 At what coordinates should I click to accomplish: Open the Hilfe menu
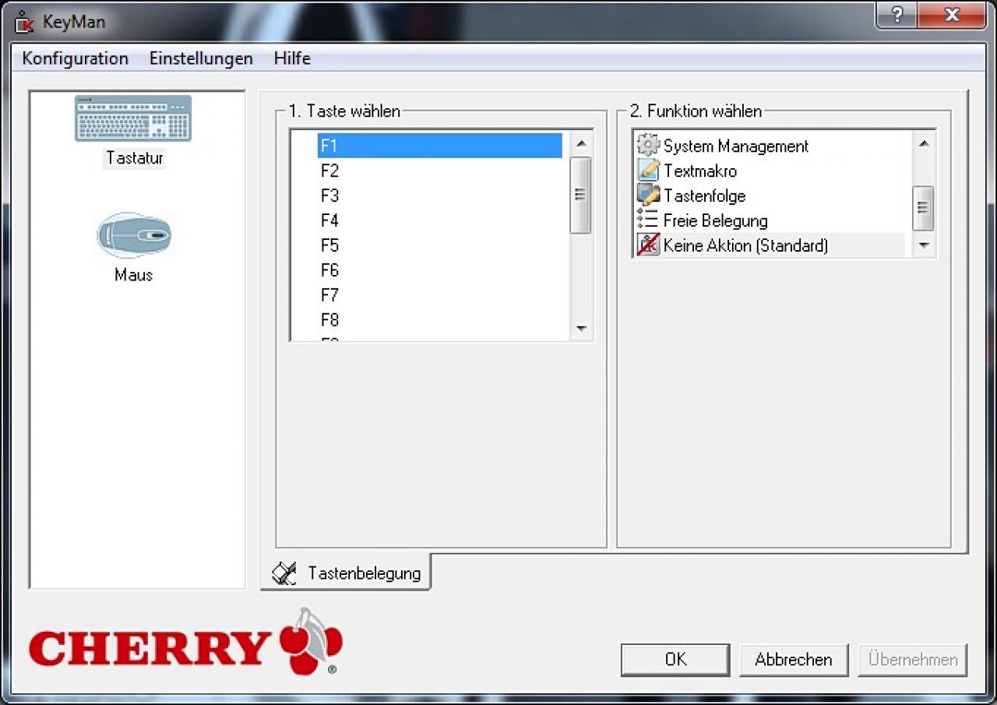(292, 58)
